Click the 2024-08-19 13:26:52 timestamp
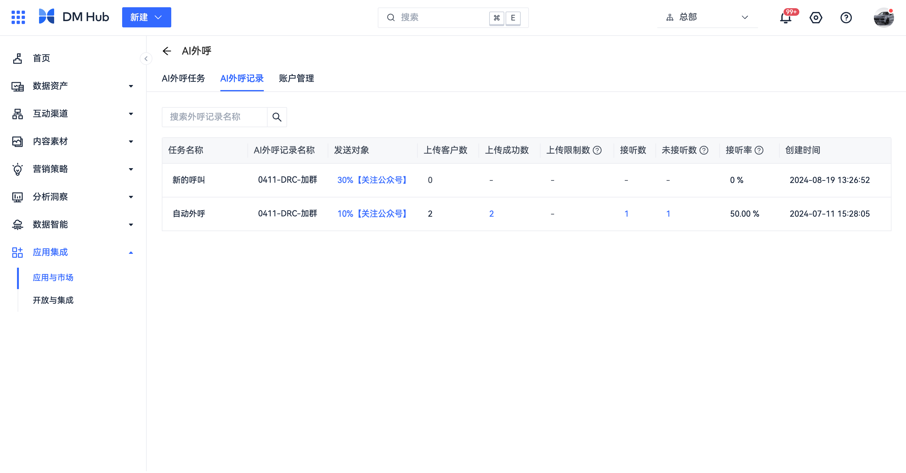This screenshot has width=906, height=473. pyautogui.click(x=830, y=180)
